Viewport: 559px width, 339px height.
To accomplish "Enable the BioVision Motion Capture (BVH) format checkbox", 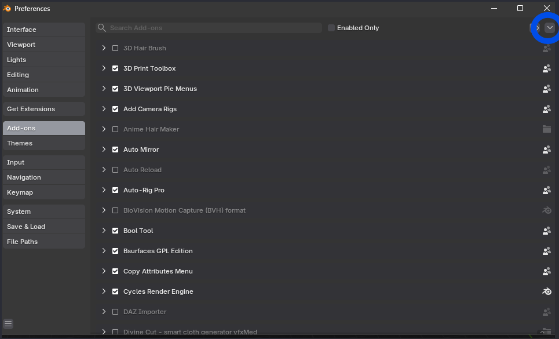I will 115,211.
